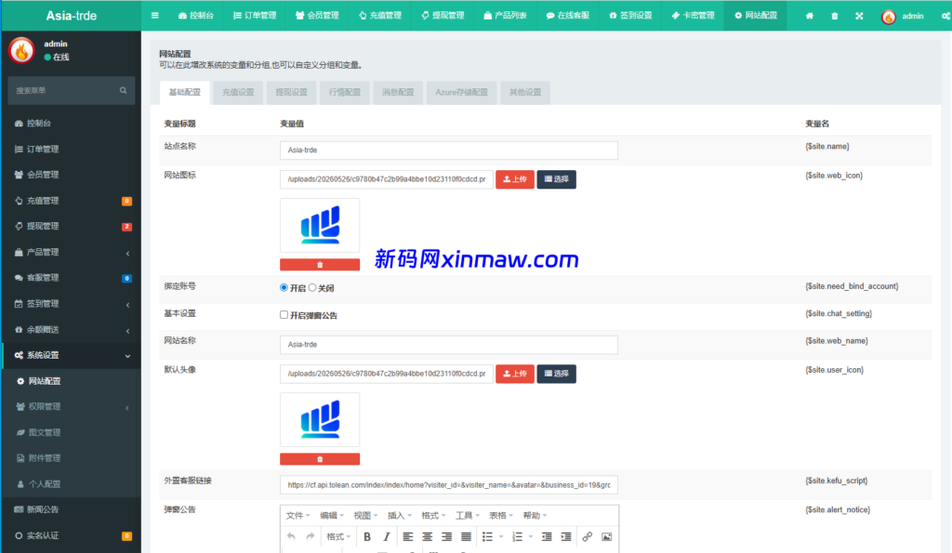
Task: Switch to 其他设置 tab
Action: coord(525,92)
